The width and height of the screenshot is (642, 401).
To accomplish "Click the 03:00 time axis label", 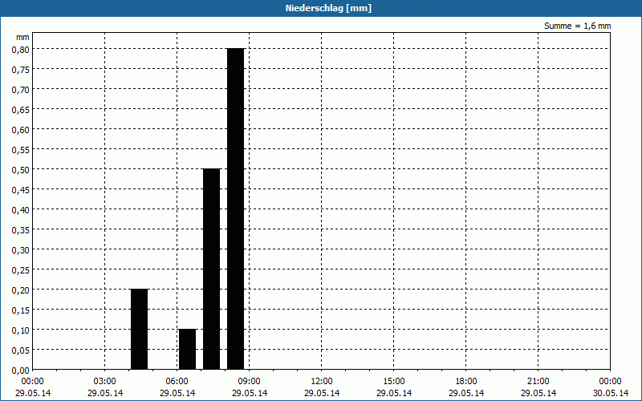I will [x=105, y=382].
